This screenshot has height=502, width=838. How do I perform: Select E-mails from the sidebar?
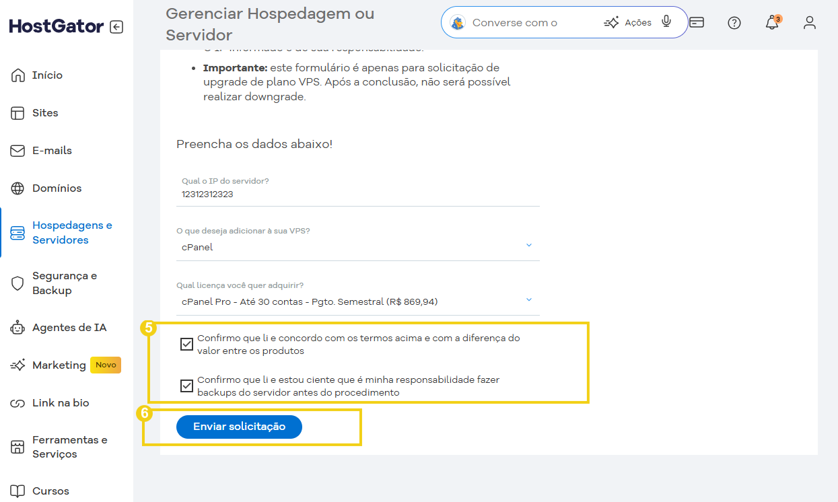pos(52,151)
